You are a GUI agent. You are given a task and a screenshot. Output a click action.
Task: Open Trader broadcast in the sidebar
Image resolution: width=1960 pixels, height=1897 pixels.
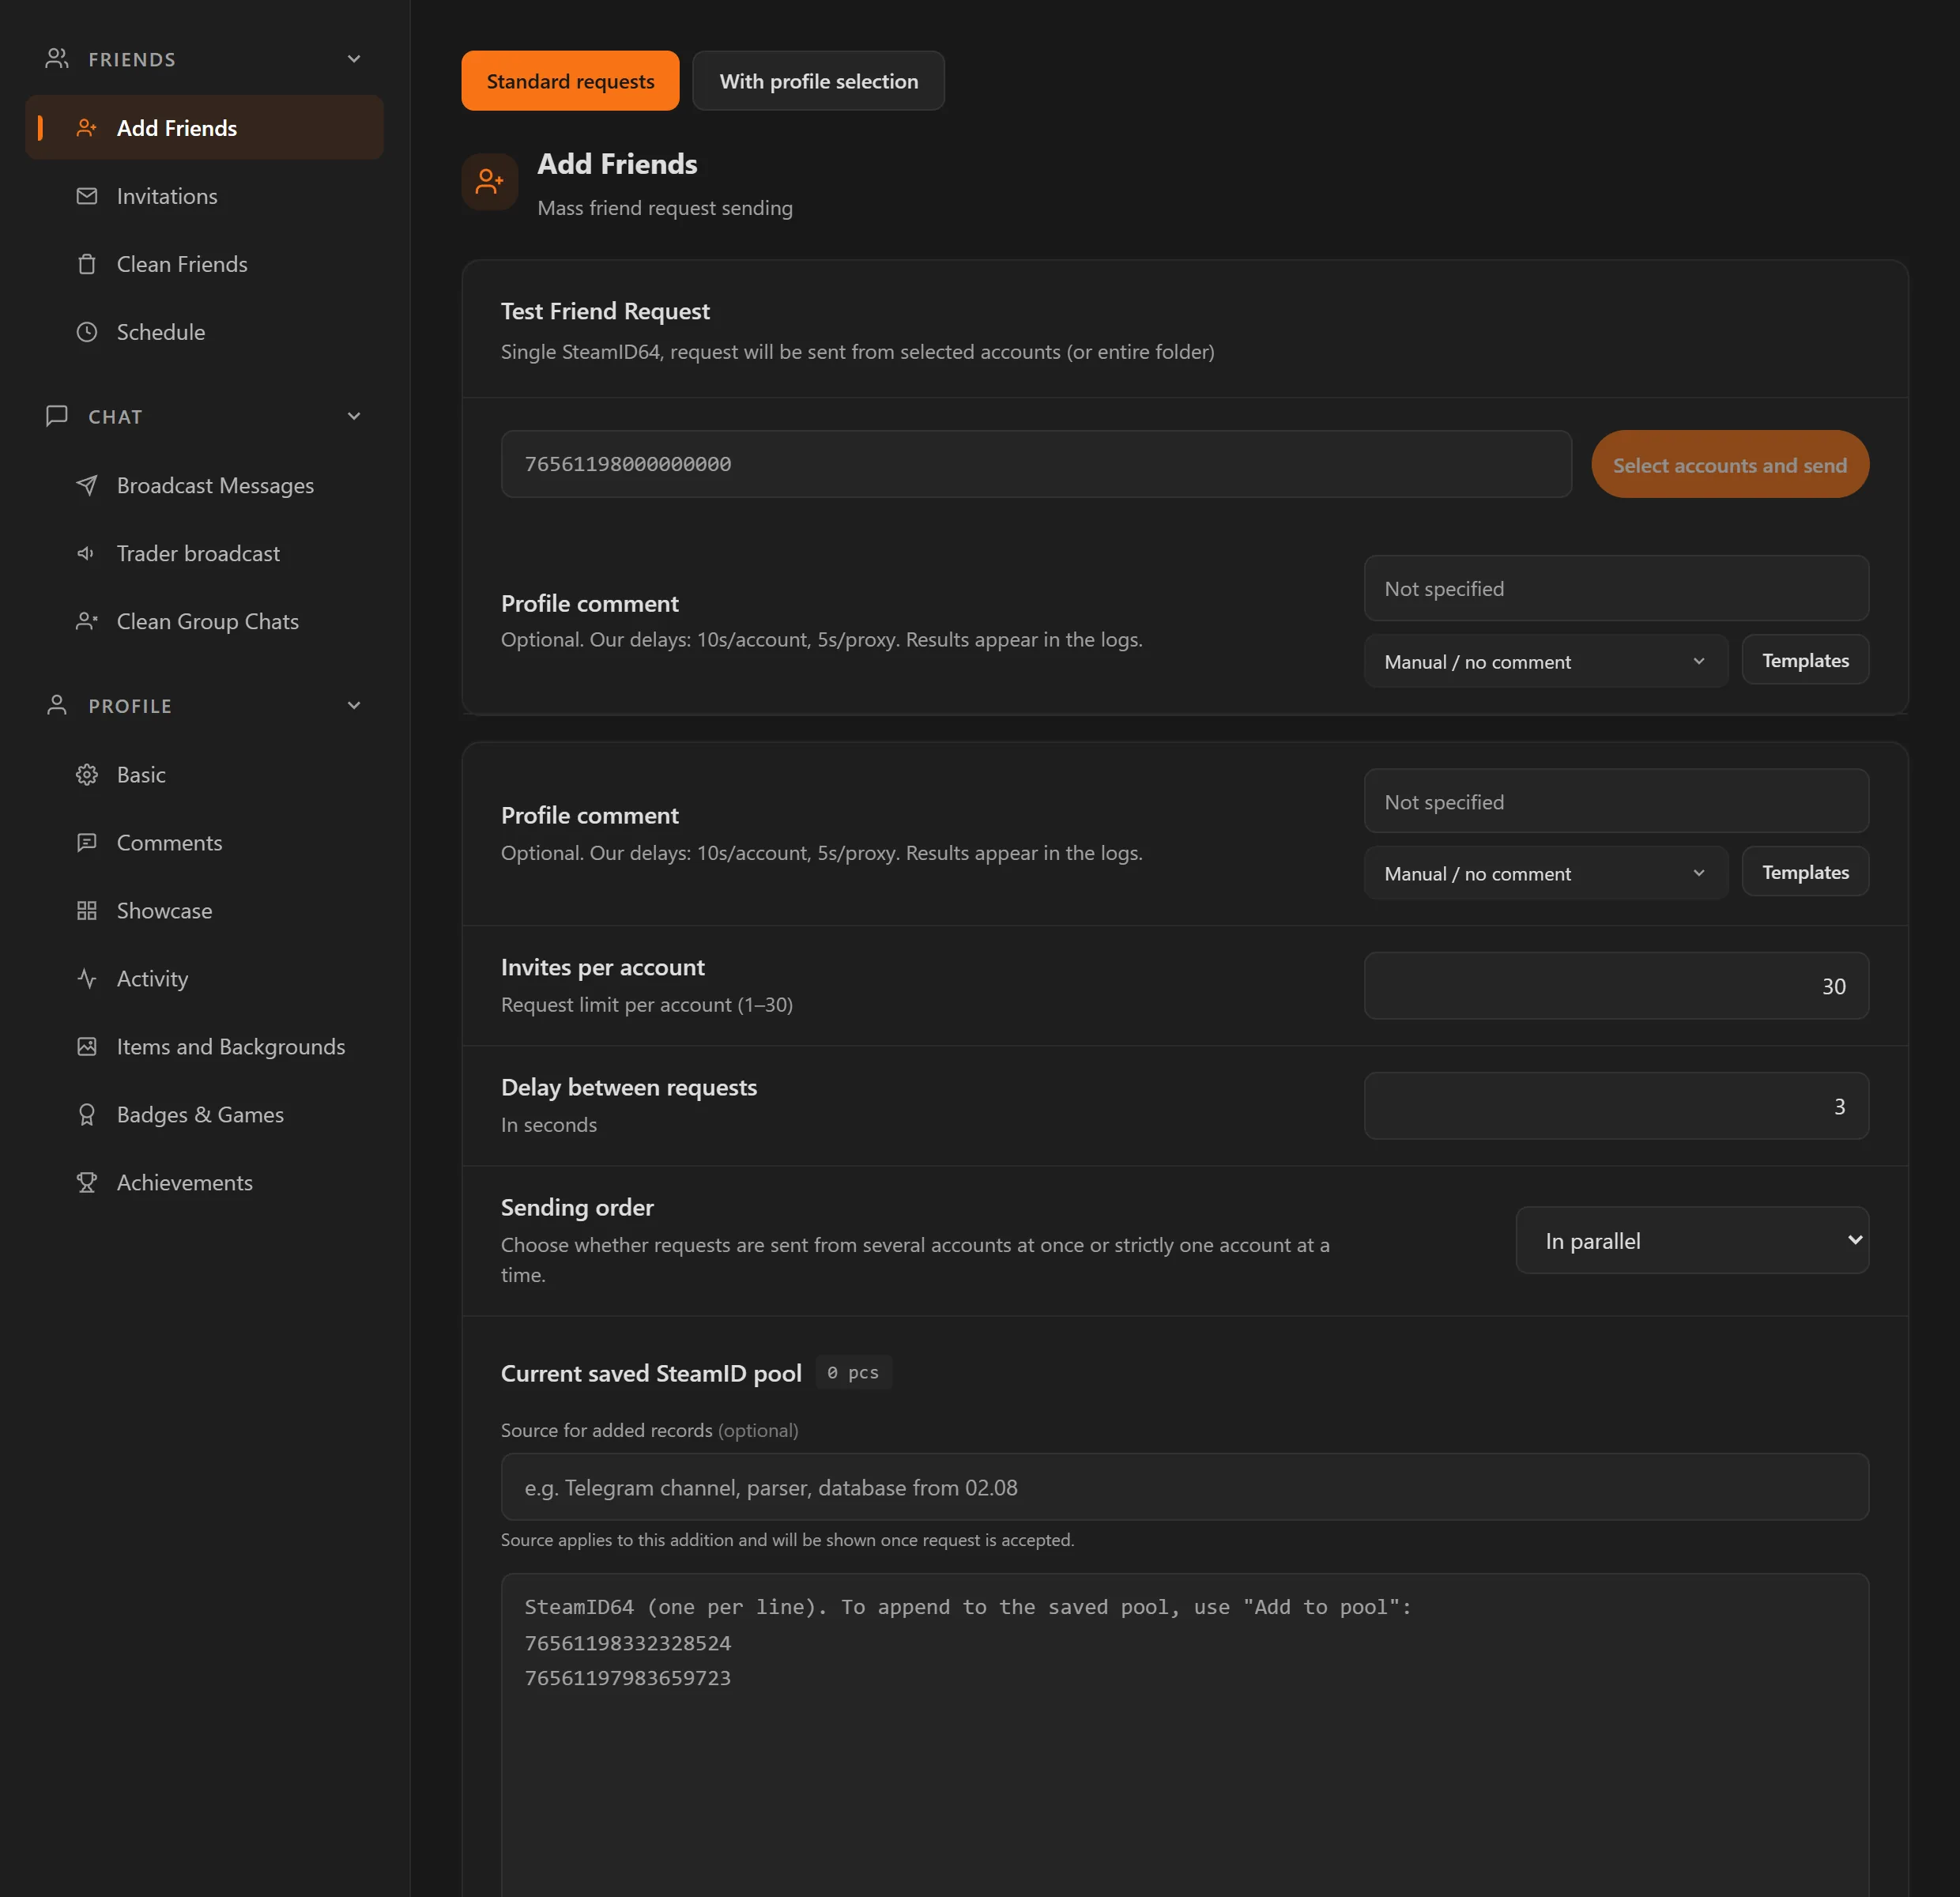click(204, 553)
